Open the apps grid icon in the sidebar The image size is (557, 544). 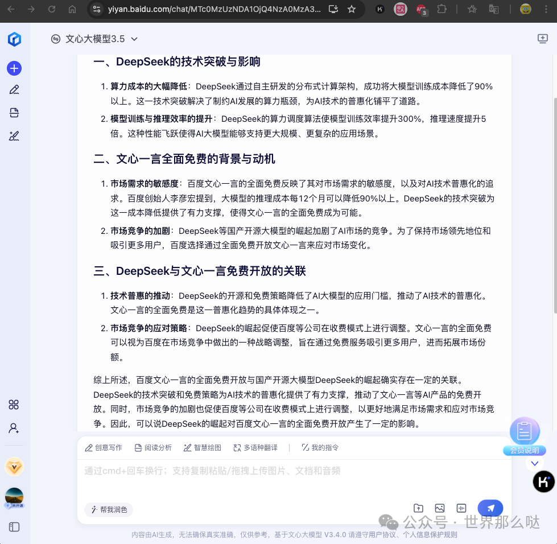click(14, 405)
